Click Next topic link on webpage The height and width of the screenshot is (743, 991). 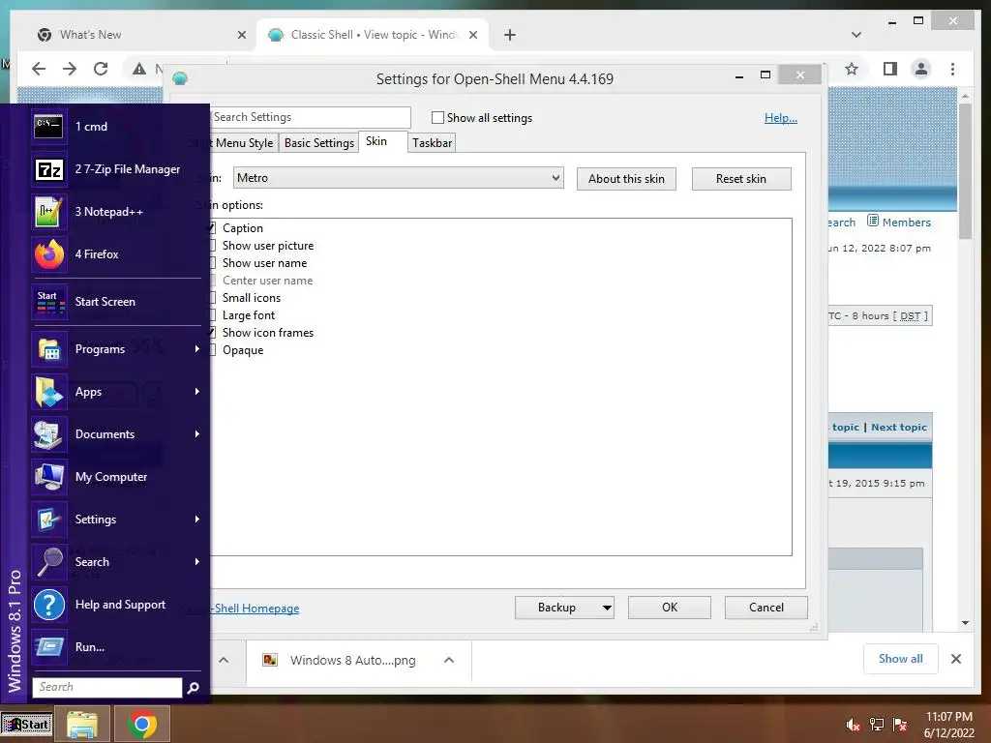(899, 427)
